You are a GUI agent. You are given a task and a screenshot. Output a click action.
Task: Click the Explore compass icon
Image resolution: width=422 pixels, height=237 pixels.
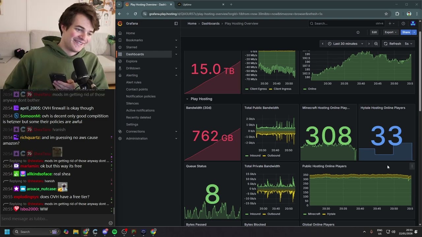(x=120, y=61)
